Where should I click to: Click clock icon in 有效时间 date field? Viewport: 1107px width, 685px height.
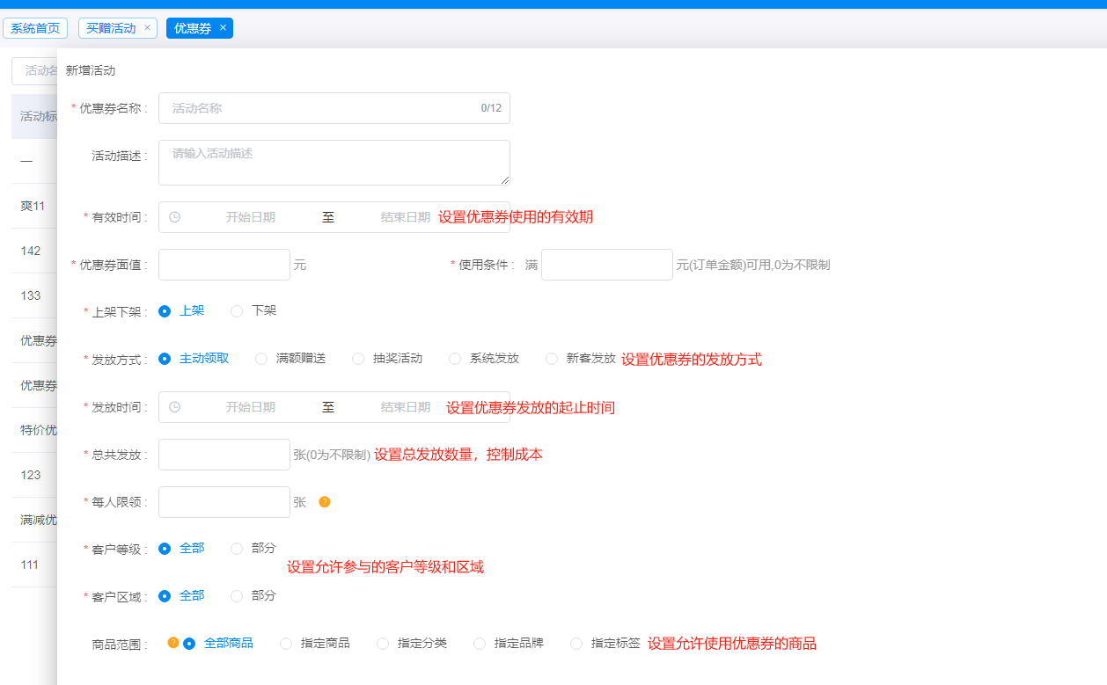[x=174, y=217]
